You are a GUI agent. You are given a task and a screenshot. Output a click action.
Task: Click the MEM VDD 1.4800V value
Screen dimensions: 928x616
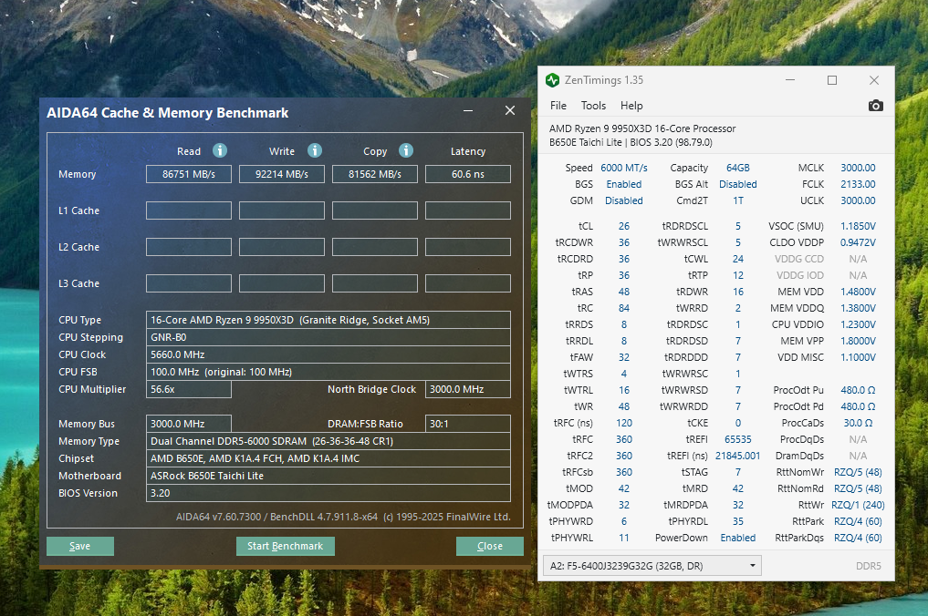858,292
